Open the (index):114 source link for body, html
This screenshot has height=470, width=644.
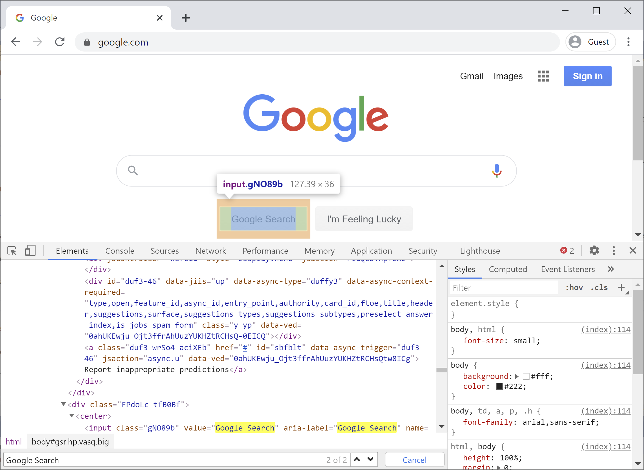(606, 329)
